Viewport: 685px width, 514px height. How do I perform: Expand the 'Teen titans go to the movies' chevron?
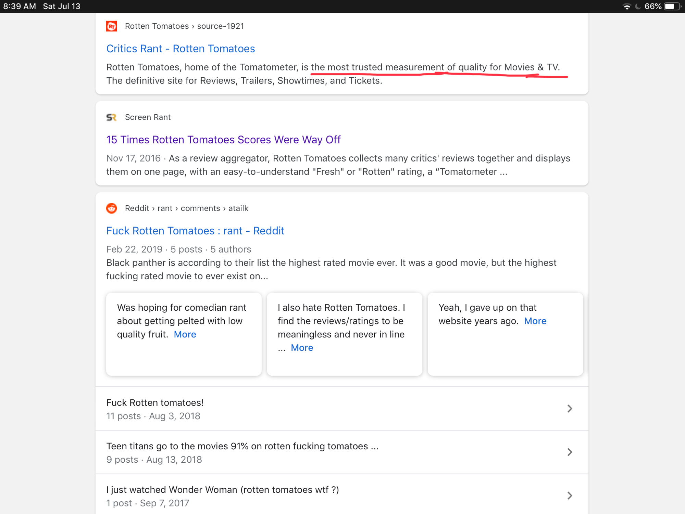pyautogui.click(x=570, y=452)
